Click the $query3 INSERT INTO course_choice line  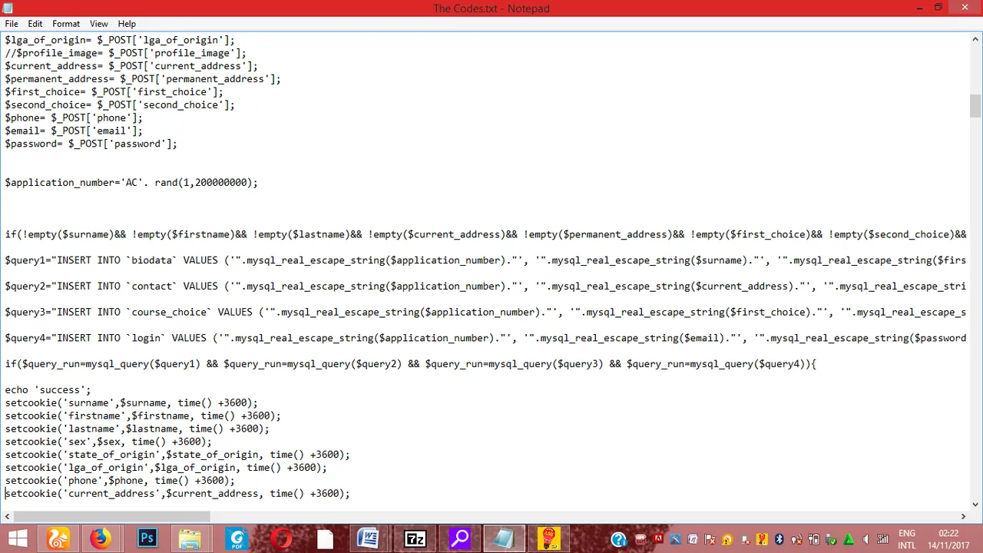(485, 313)
